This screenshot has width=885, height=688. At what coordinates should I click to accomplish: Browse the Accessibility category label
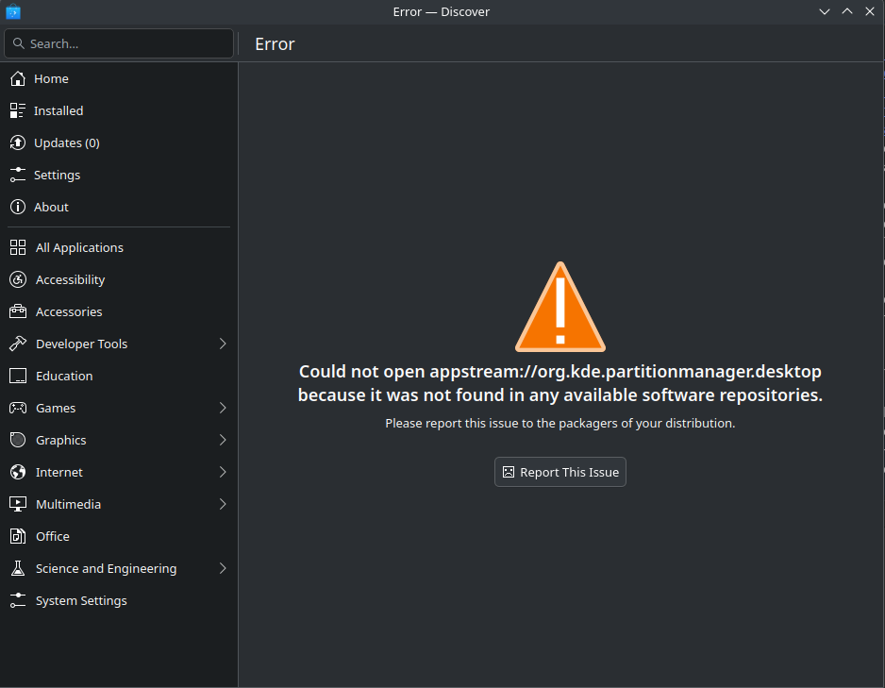[71, 280]
